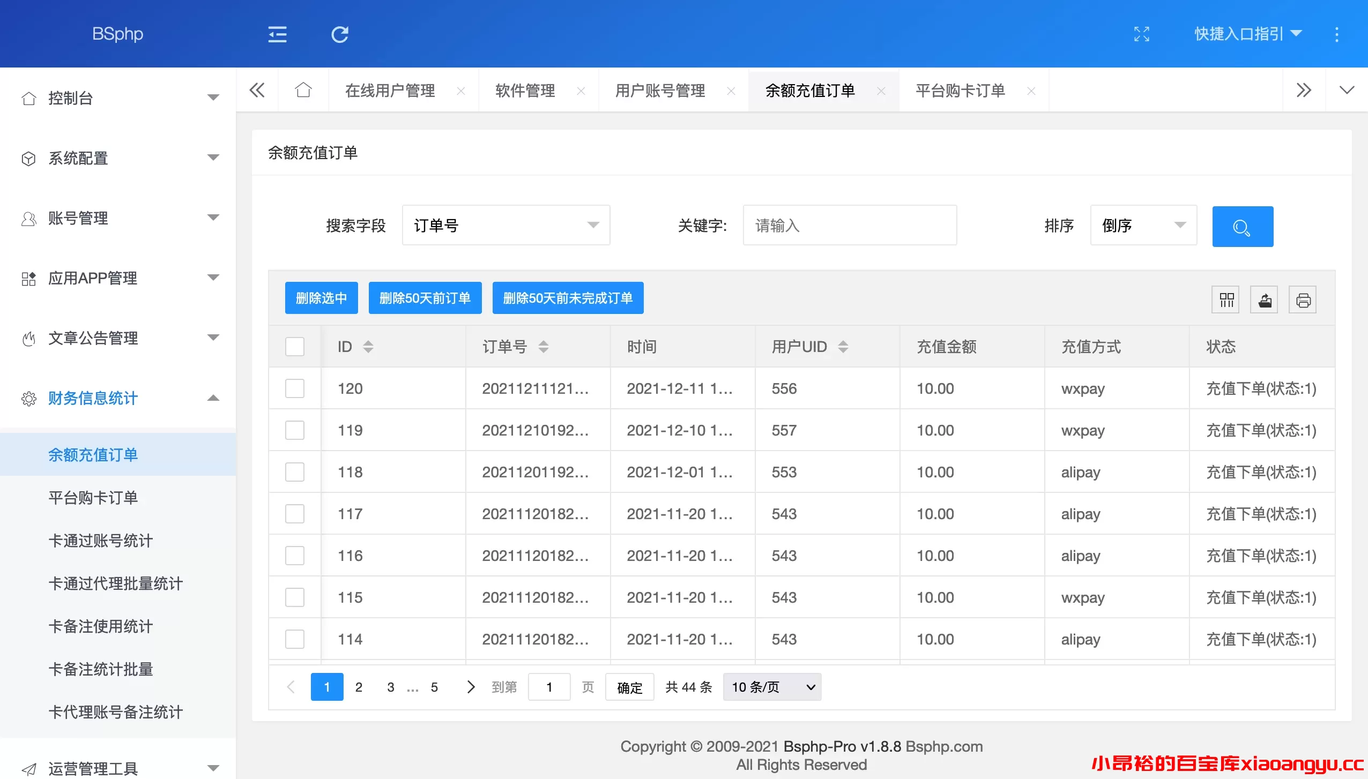1368x779 pixels.
Task: Tick the checkbox on row 120
Action: [295, 388]
